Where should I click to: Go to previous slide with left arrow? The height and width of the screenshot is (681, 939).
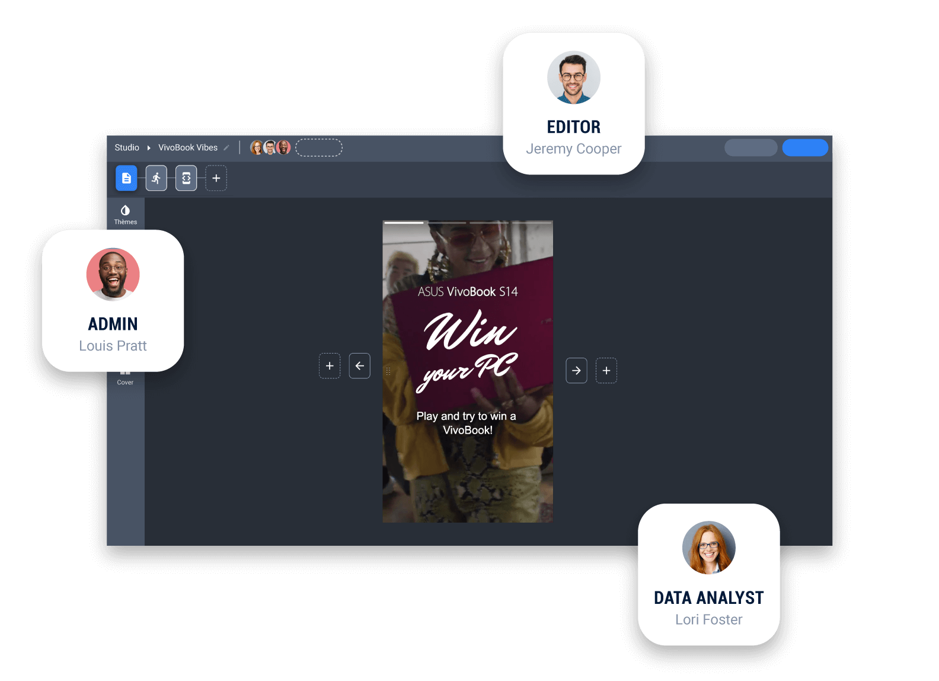click(360, 366)
